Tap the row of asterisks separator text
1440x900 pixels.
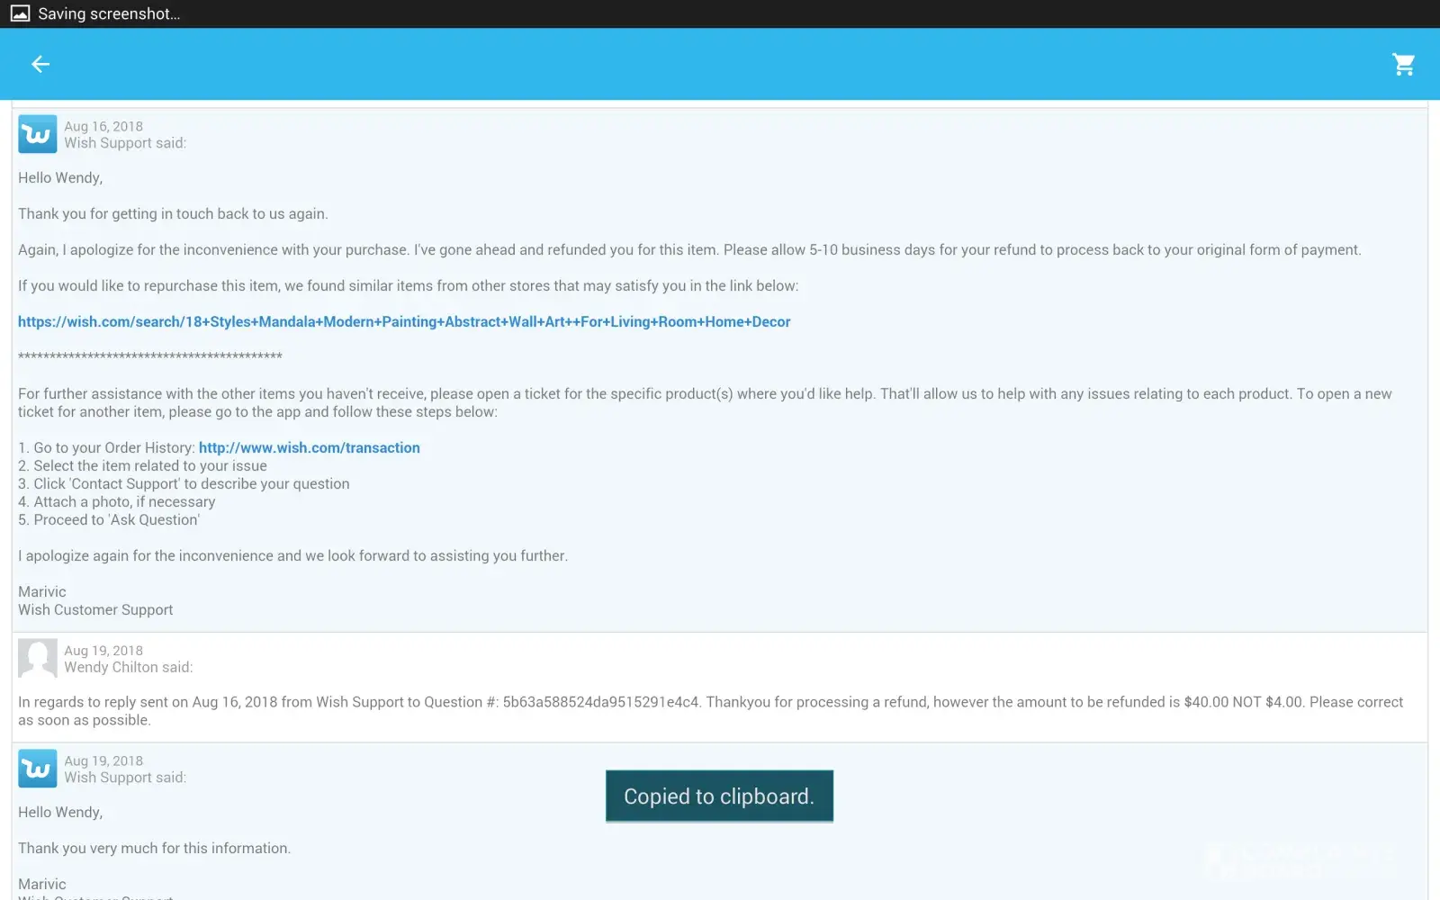point(150,357)
